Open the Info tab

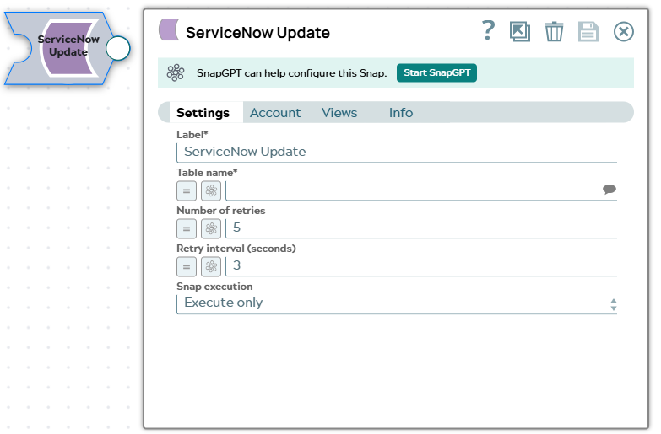tap(401, 113)
